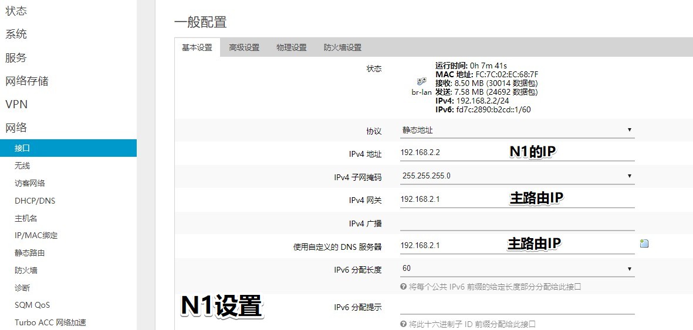Click the br-lan interface status icon

[x=422, y=81]
